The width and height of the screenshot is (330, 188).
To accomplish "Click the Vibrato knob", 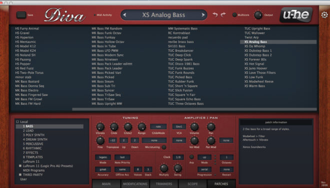I will [x=100, y=127].
